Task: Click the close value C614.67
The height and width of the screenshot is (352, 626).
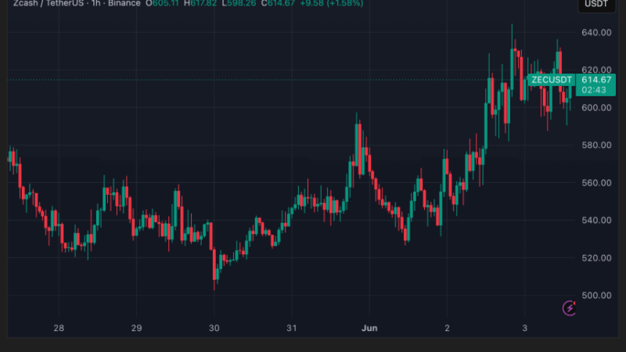Action: click(x=278, y=4)
